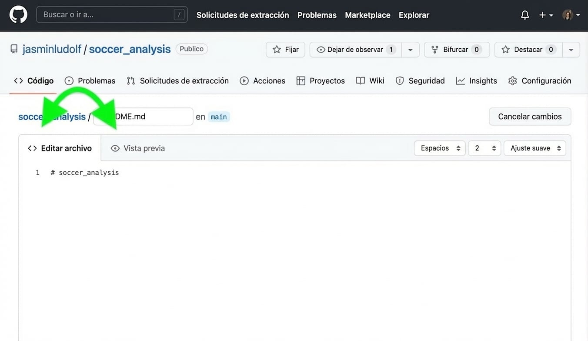Viewport: 588px width, 341px height.
Task: Focus the "Buscar o ir a..." search box
Action: [112, 15]
